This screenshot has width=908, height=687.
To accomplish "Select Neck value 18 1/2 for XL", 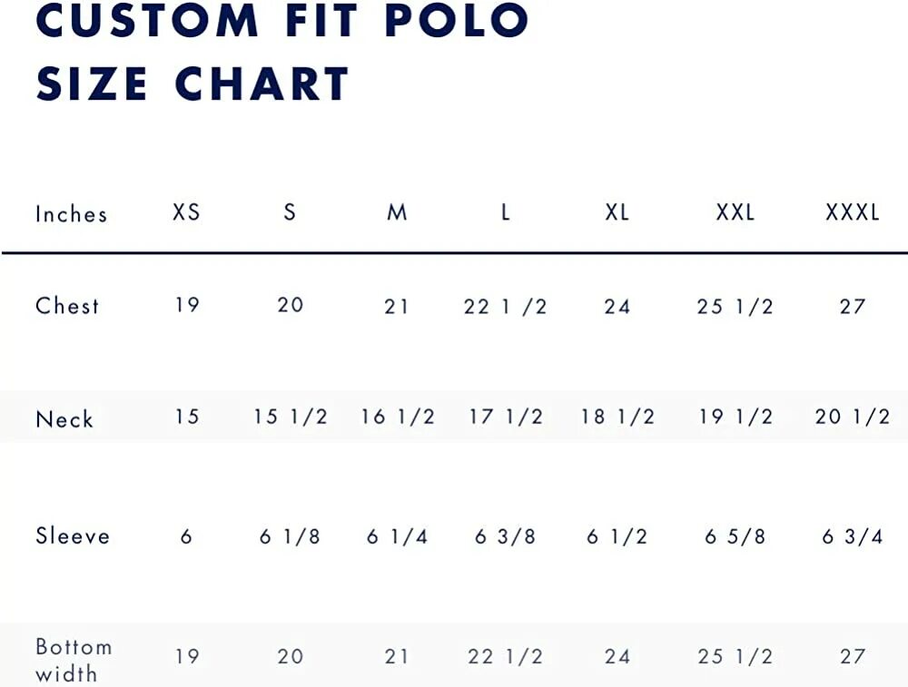I will coord(617,417).
